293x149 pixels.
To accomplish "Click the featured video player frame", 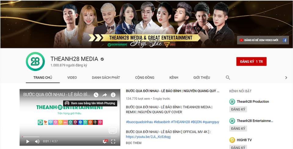I will (70, 117).
